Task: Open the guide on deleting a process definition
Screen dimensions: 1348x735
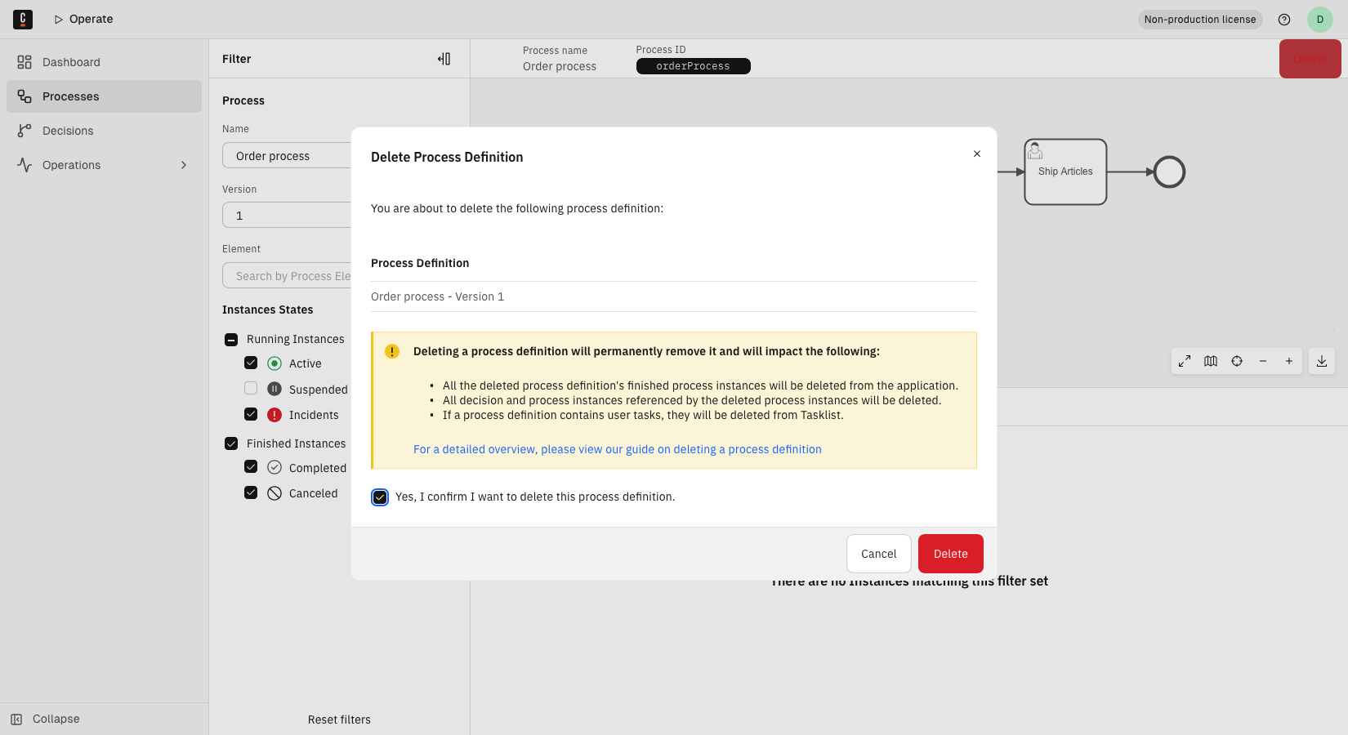Action: [x=618, y=449]
